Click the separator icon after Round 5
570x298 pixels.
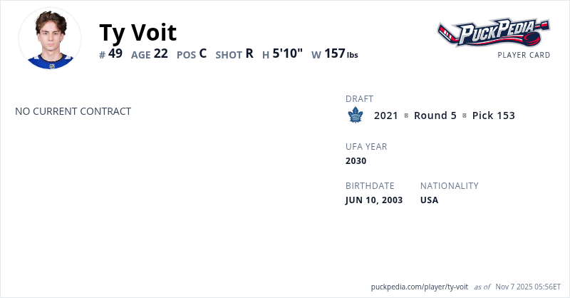point(465,115)
